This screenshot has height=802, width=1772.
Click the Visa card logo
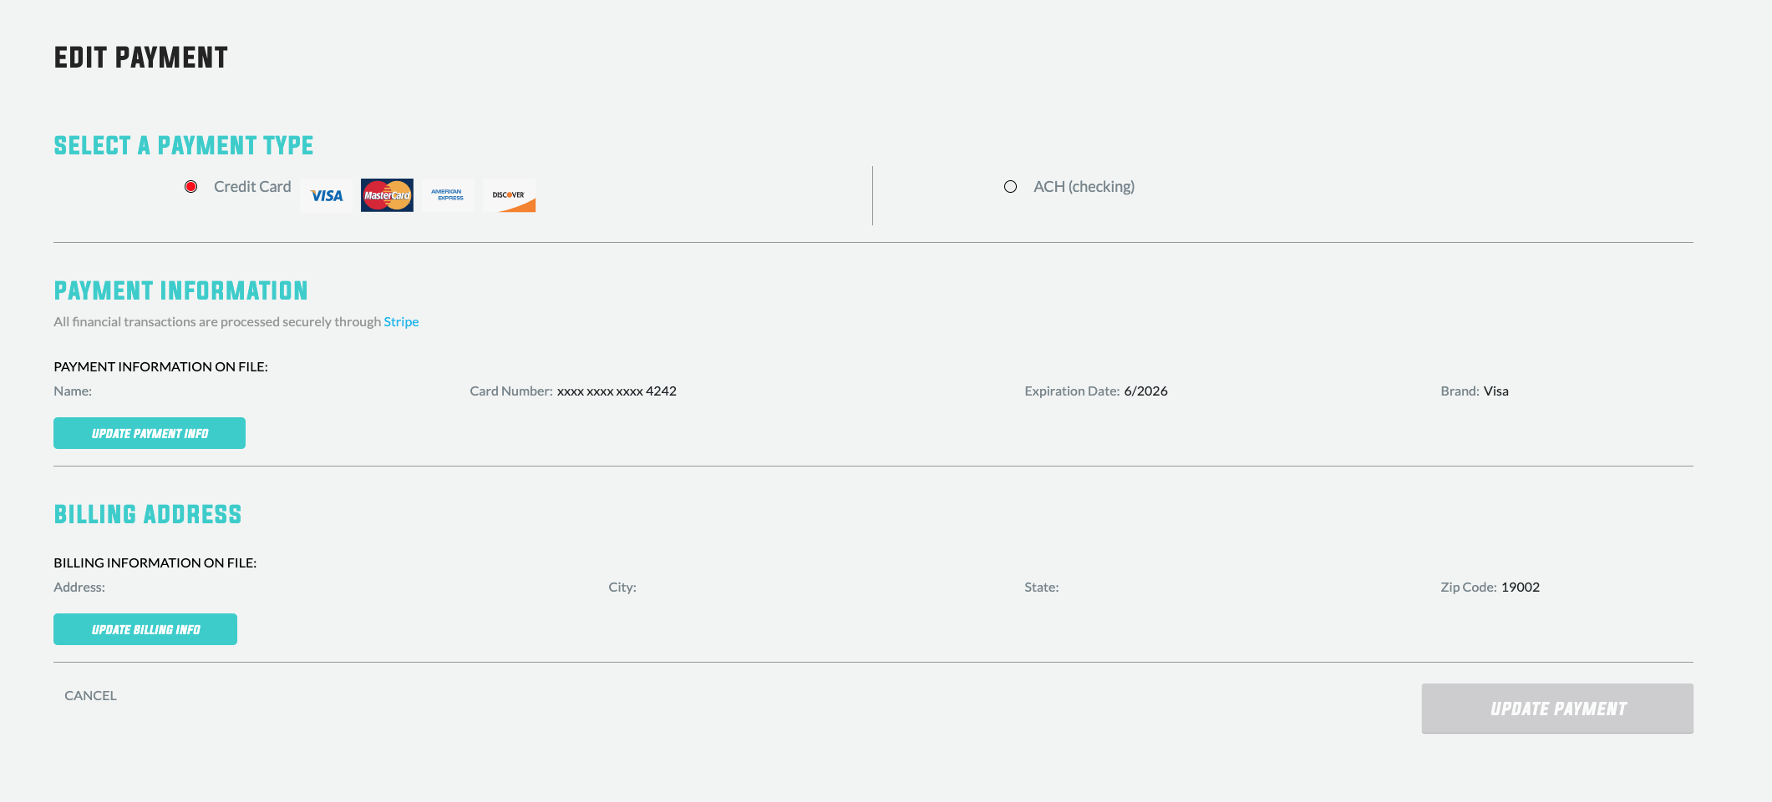pos(326,195)
